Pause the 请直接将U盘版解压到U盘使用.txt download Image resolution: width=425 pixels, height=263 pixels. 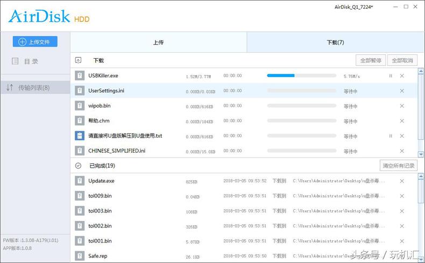click(x=391, y=136)
